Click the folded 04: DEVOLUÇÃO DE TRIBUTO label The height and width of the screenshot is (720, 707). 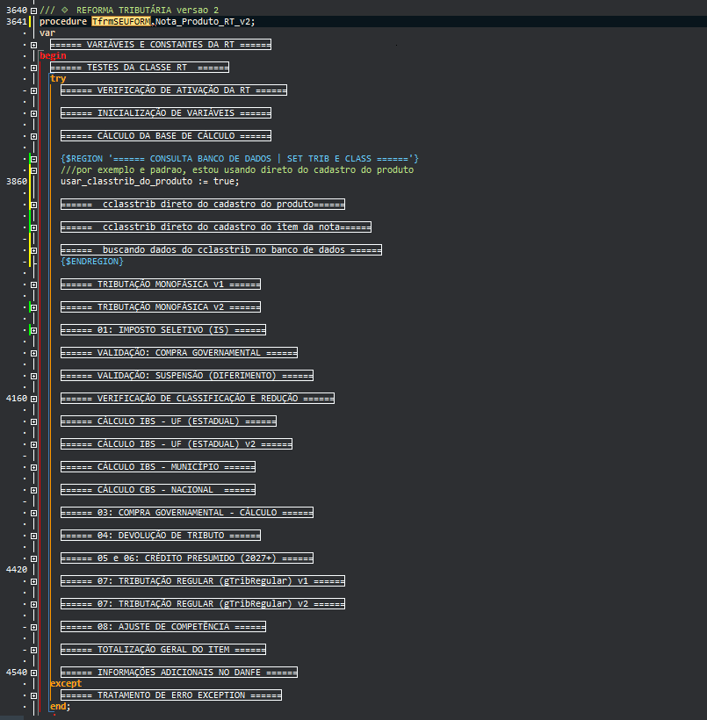161,535
